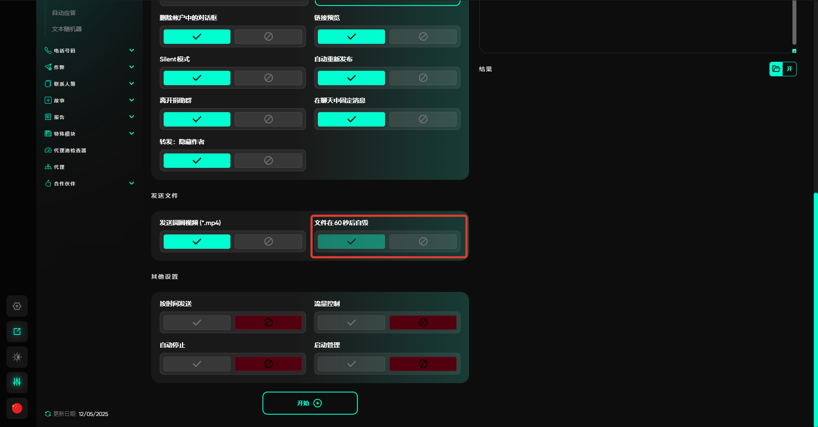Expand the 联系人簿 menu chevron
This screenshot has height=427, width=818.
tap(132, 84)
